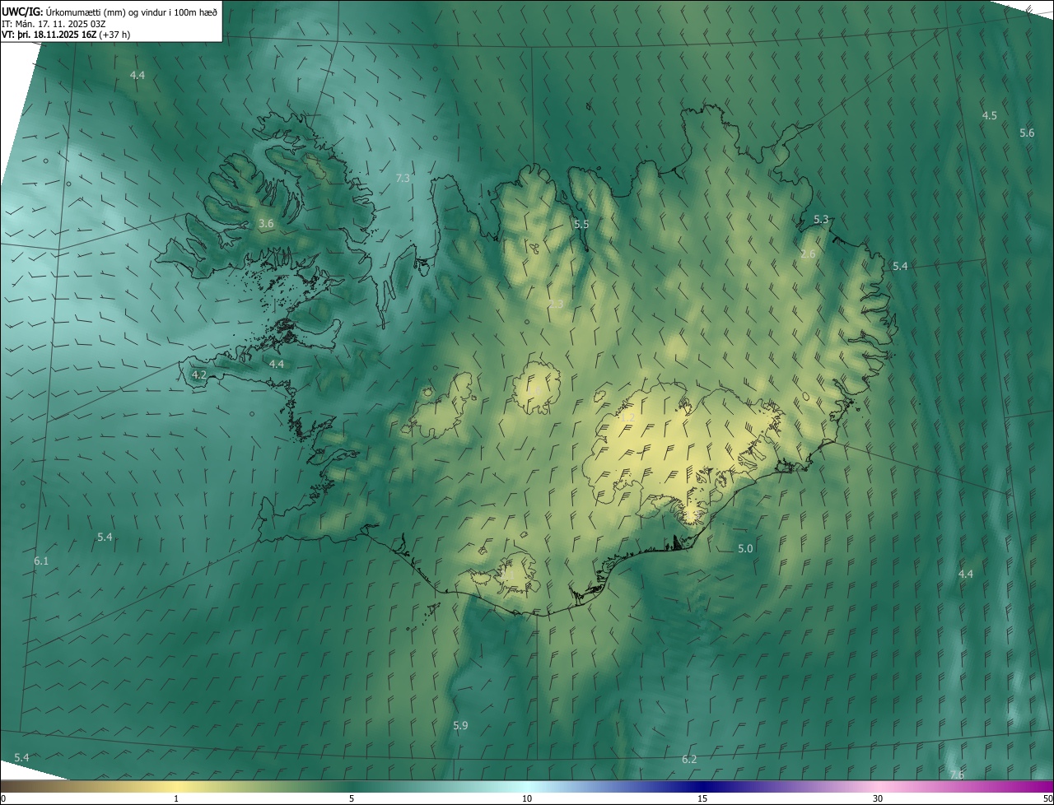This screenshot has height=805, width=1054.
Task: Click the 4.2 value at Snæfellsnes tip
Action: coord(198,374)
